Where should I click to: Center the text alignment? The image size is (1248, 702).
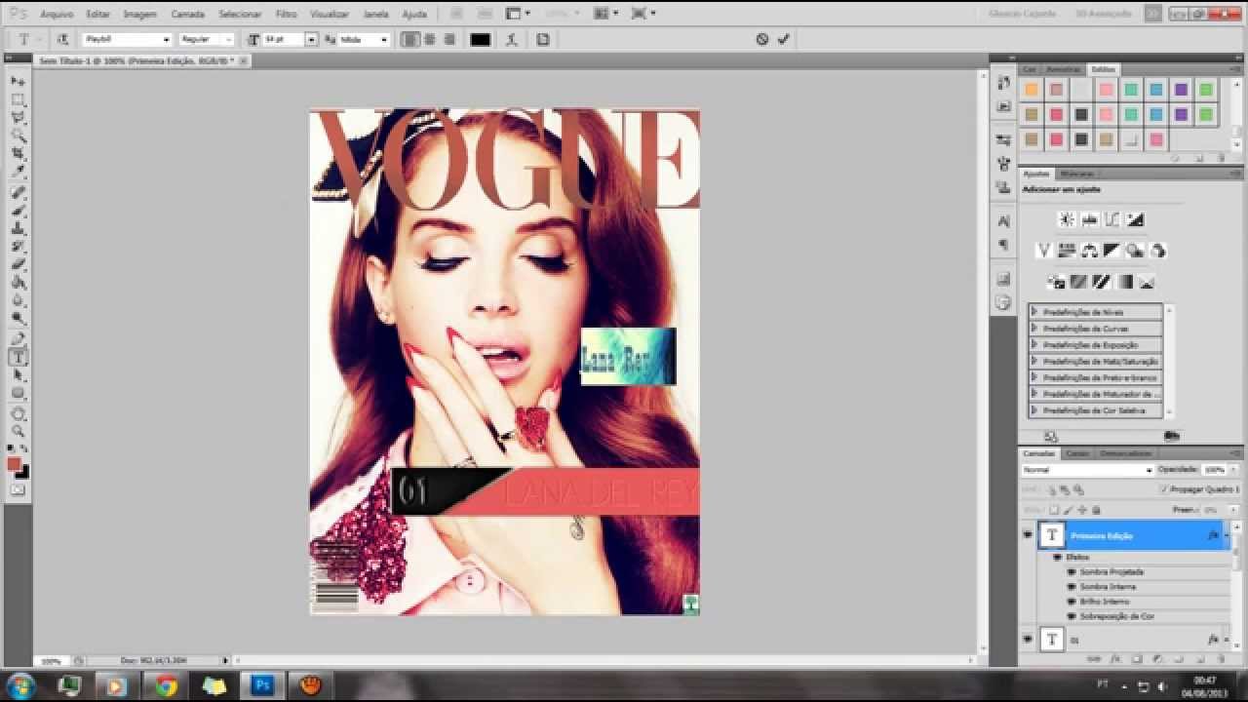pos(429,39)
